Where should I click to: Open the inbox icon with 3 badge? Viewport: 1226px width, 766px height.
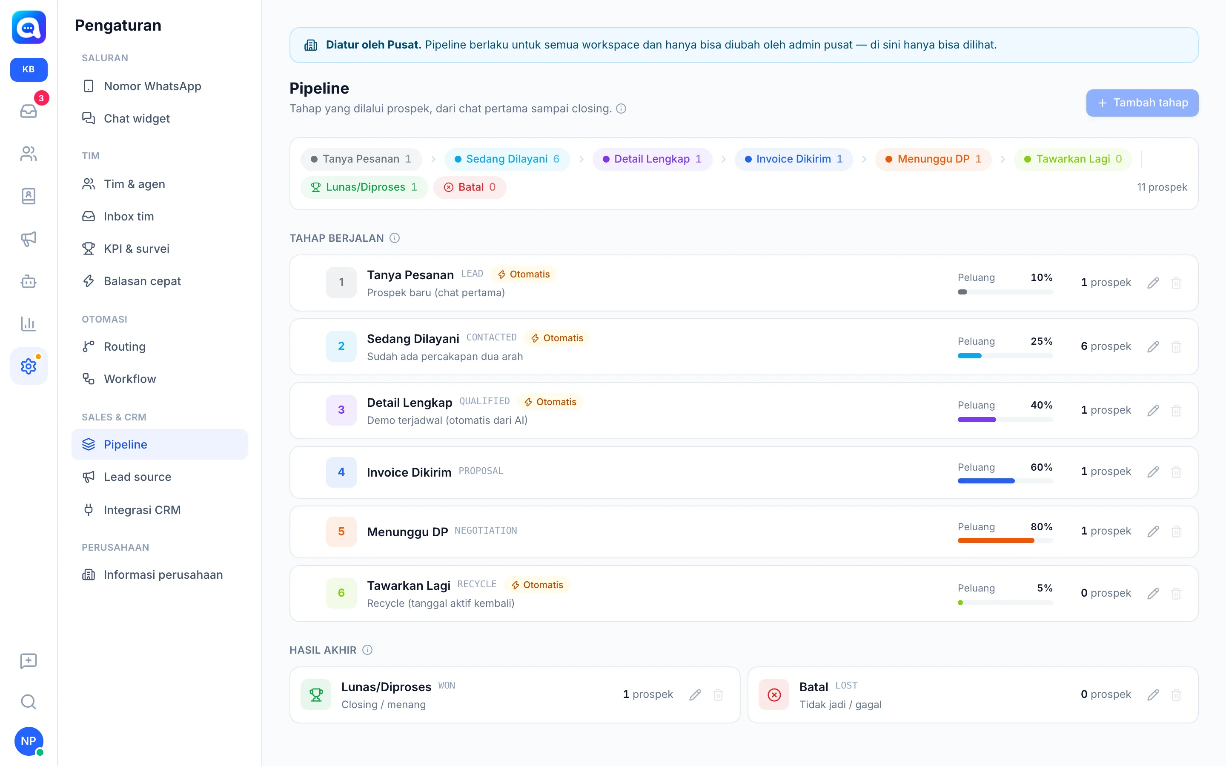[29, 111]
